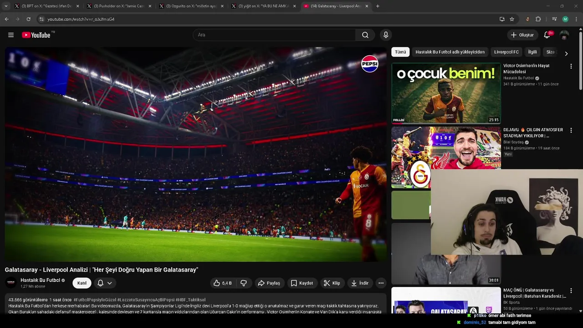
Task: Open a new browser tab
Action: pos(378,6)
